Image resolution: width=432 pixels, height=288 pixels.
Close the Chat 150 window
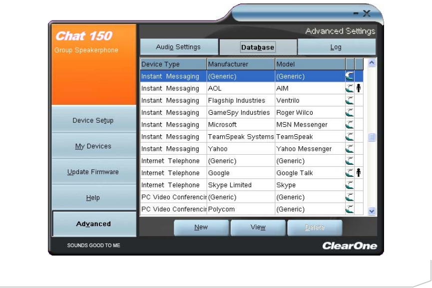367,13
